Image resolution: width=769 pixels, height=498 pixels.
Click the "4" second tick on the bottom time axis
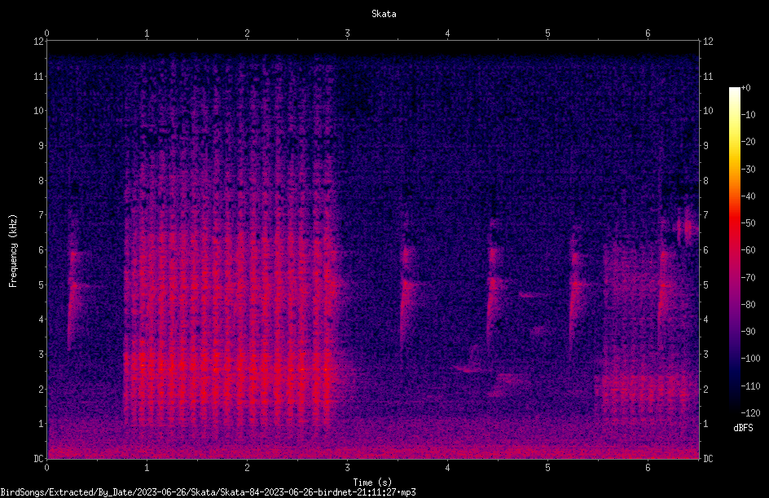click(447, 468)
